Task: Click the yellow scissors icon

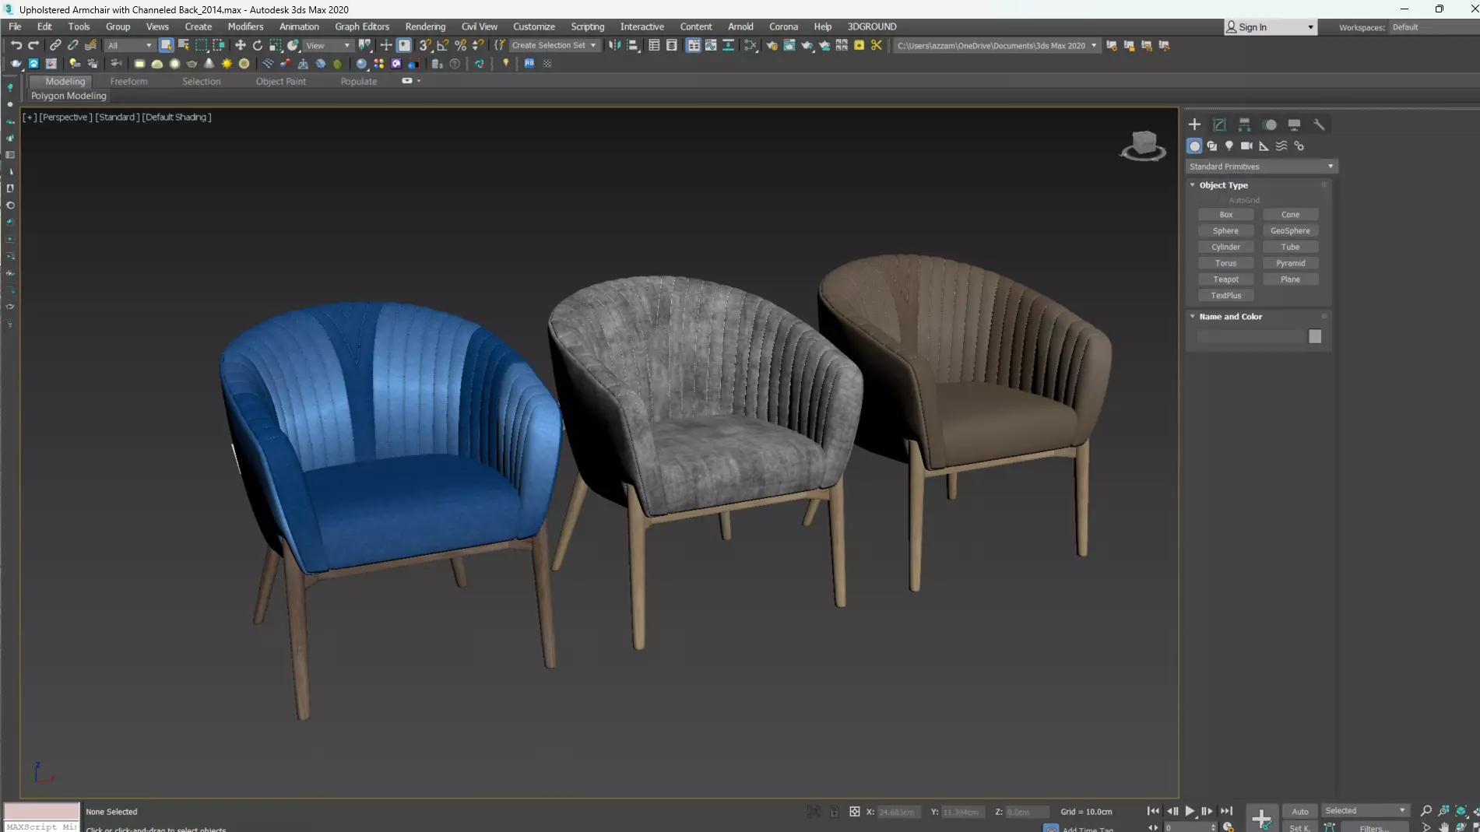Action: coord(877,45)
